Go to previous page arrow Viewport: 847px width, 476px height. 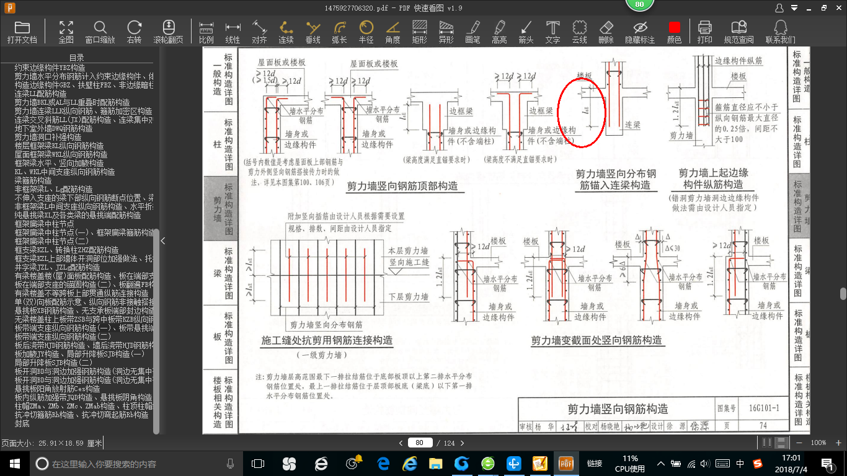coord(401,443)
